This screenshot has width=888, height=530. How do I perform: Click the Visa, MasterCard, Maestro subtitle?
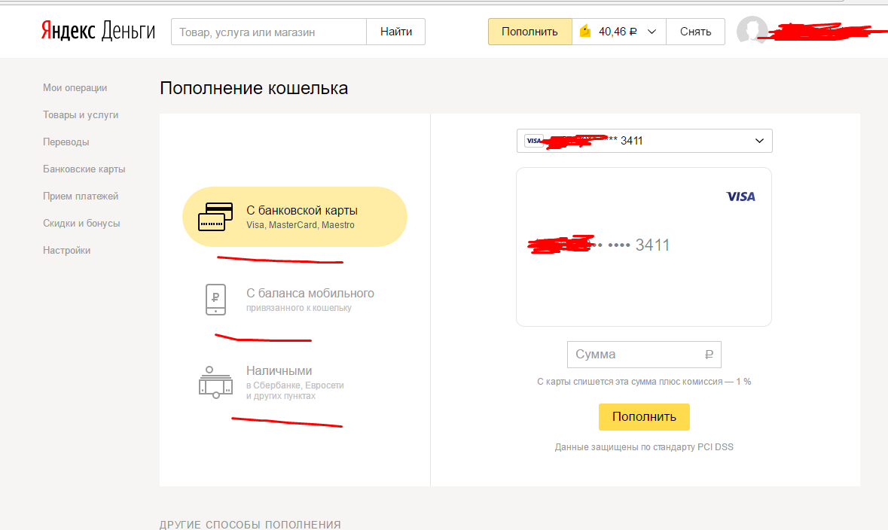tap(301, 225)
